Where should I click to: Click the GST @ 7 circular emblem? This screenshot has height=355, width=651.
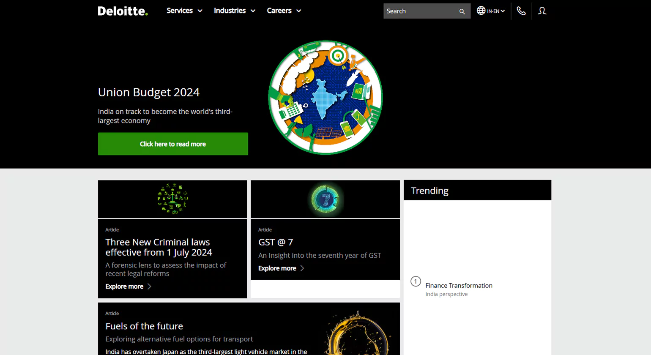[x=325, y=199]
